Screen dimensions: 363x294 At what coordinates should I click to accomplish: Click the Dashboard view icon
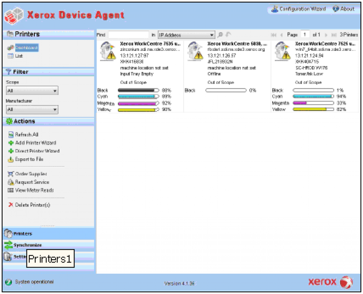(x=11, y=47)
